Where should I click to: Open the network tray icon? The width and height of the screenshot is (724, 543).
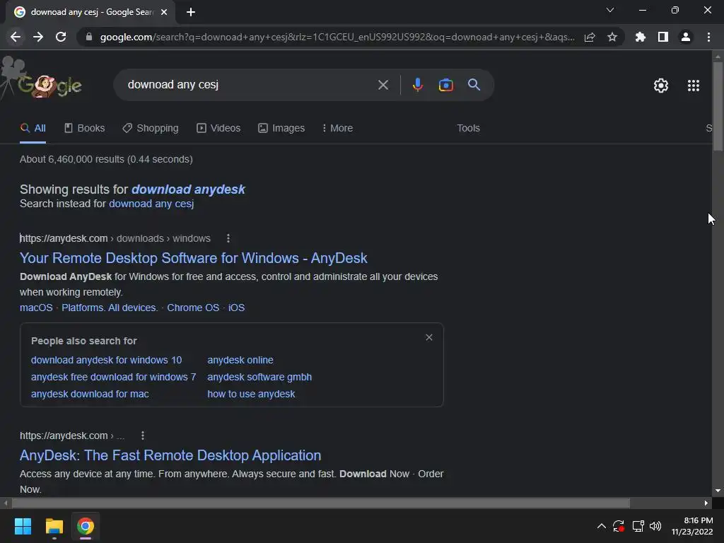pos(638,526)
